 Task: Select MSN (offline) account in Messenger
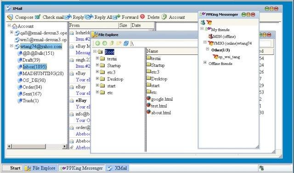(222, 37)
